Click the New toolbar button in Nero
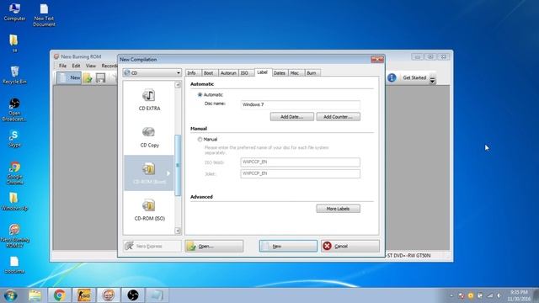 click(x=69, y=77)
